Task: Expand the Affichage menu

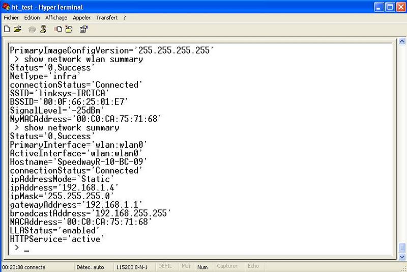Action: pyautogui.click(x=56, y=17)
